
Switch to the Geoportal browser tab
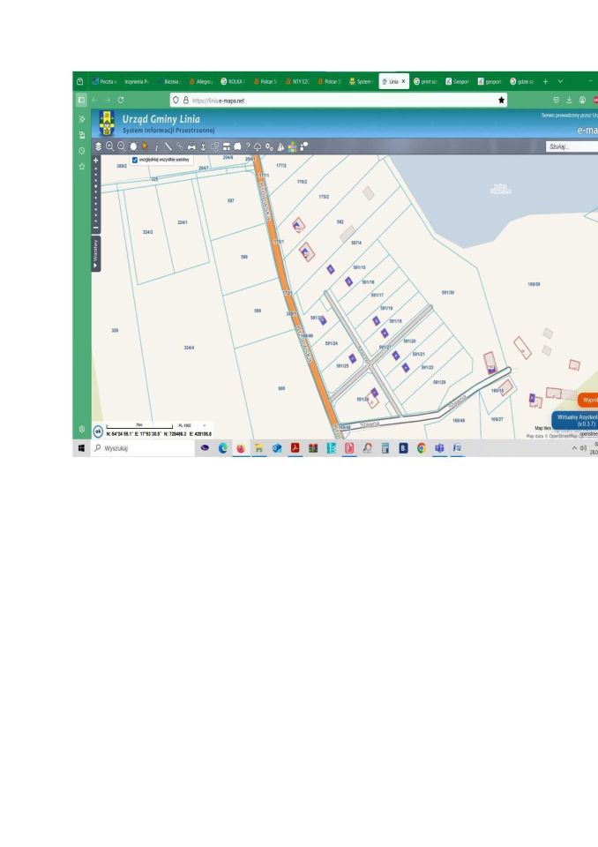(x=459, y=81)
